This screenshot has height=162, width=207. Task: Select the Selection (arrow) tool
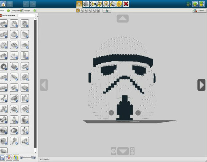click(x=79, y=4)
